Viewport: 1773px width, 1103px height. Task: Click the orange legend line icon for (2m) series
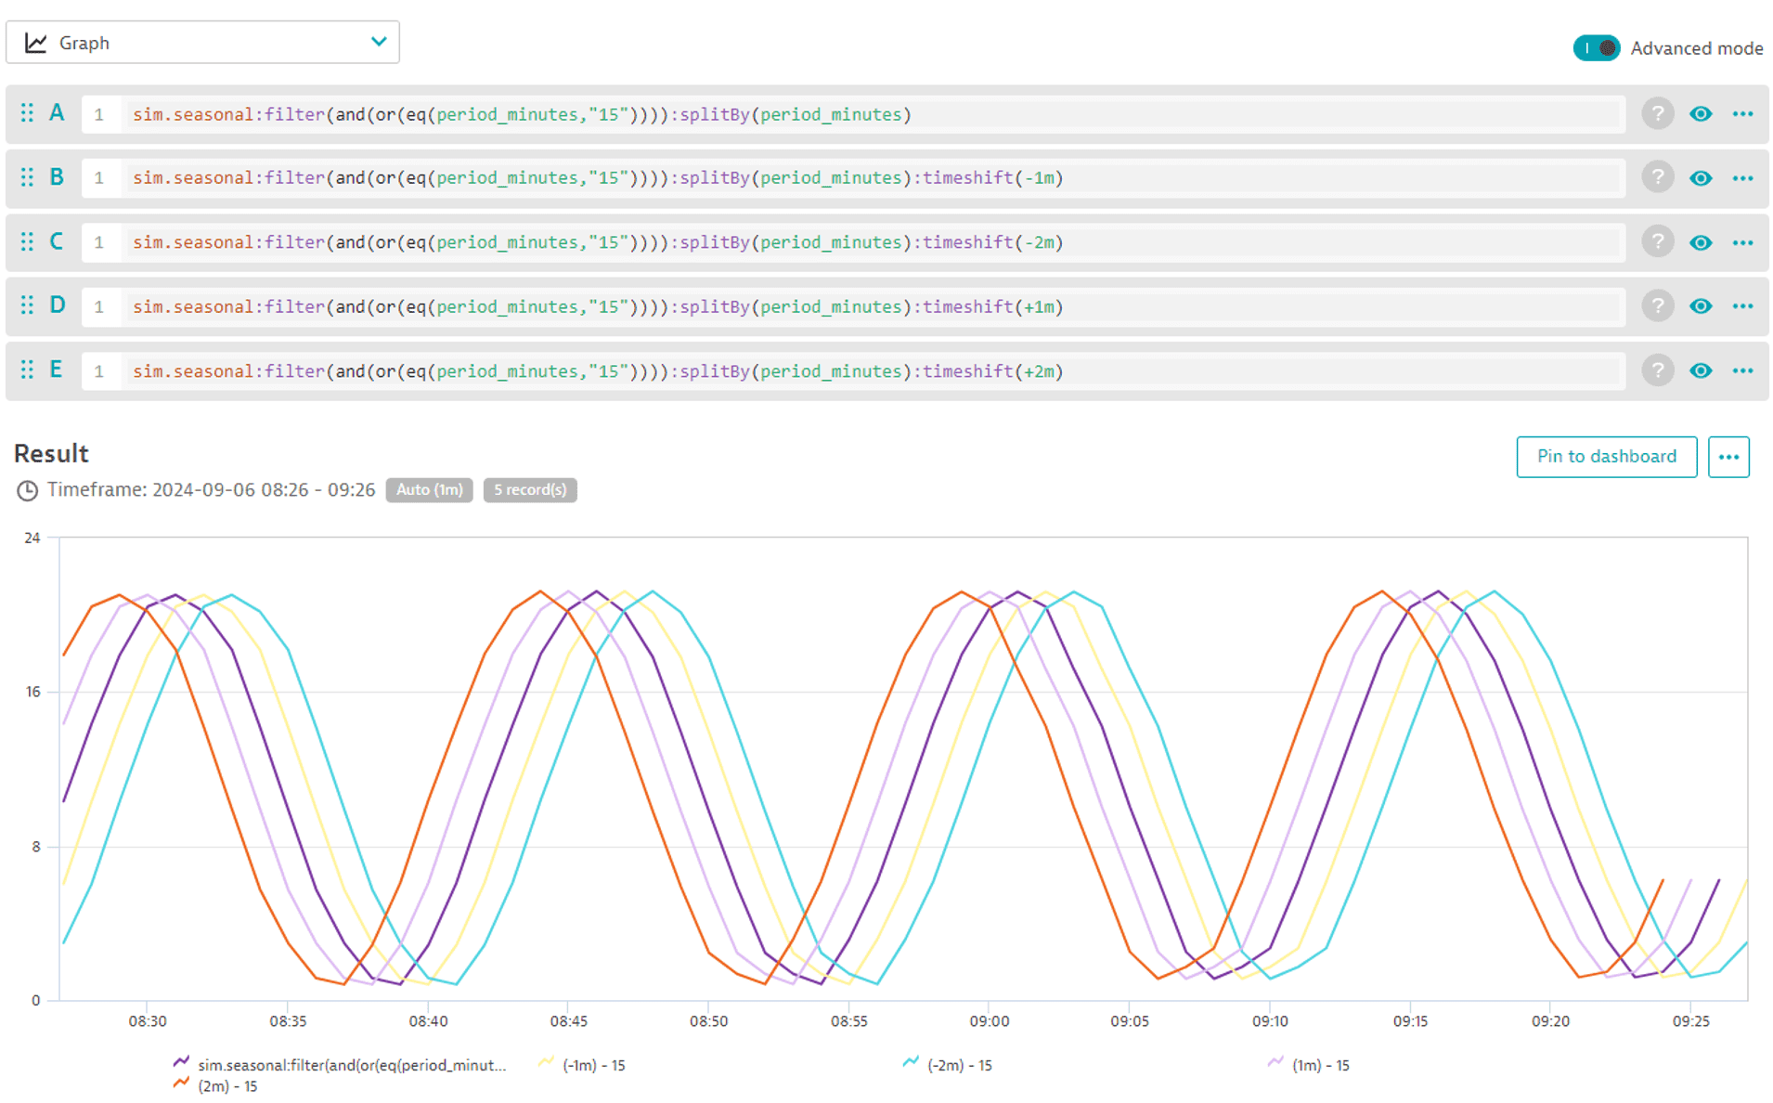tap(181, 1083)
